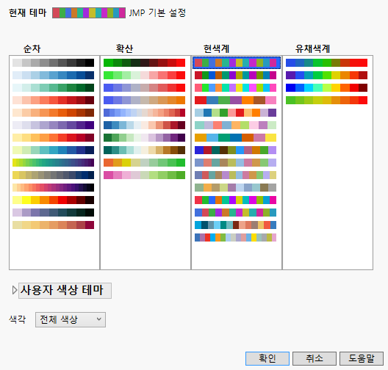Choose the viridis-style yellow-green-to-purple theme
388x370 pixels.
pyautogui.click(x=53, y=163)
